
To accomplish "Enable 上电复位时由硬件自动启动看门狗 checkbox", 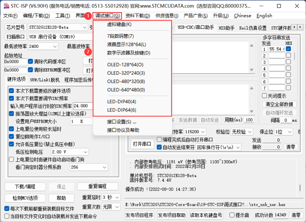I will point(12,159).
